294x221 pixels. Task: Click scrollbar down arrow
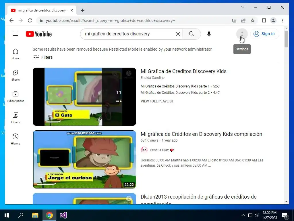286,202
